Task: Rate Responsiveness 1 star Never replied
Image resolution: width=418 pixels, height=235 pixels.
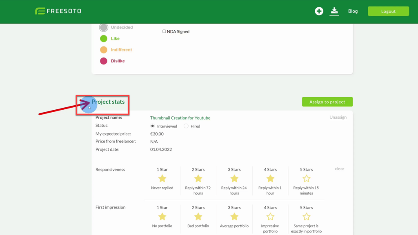Action: pyautogui.click(x=162, y=179)
